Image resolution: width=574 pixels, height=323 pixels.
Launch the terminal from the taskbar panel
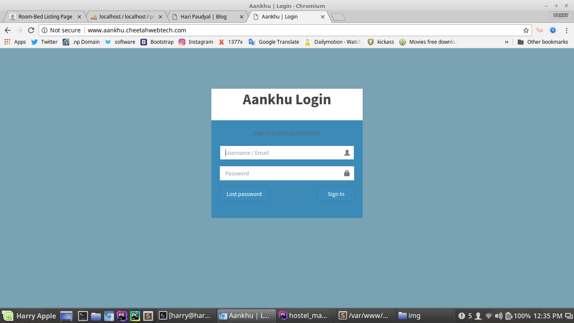83,316
